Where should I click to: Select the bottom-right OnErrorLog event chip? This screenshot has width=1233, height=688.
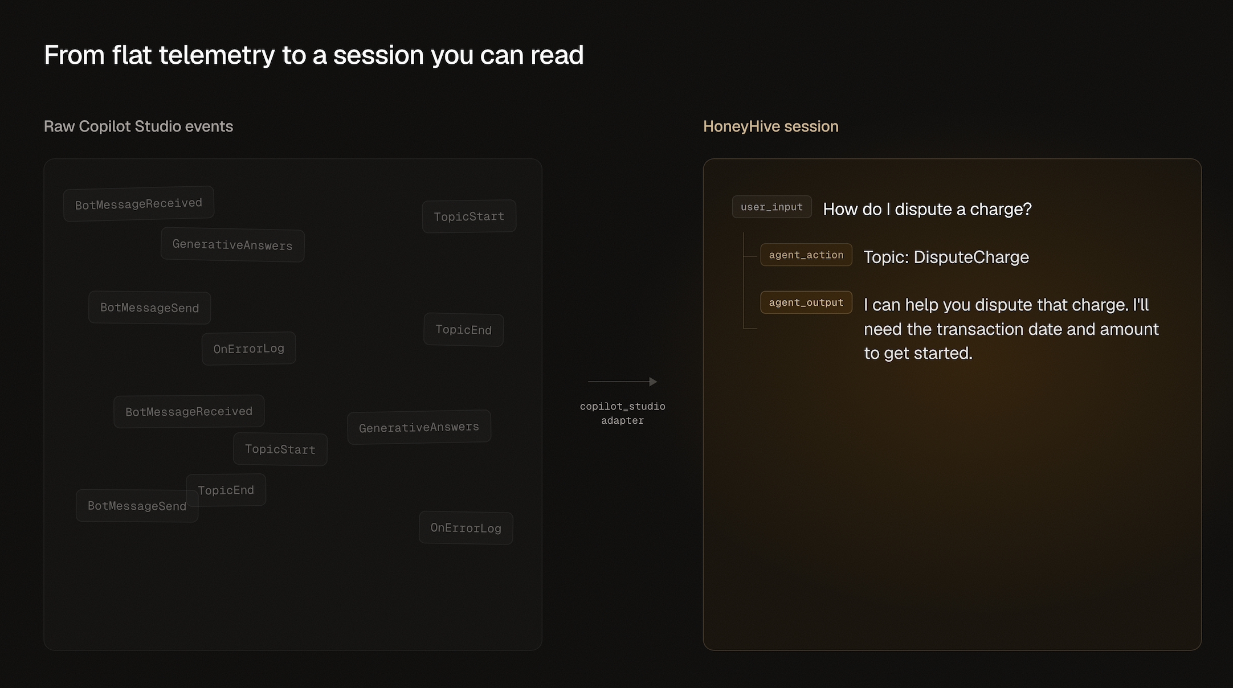[466, 528]
